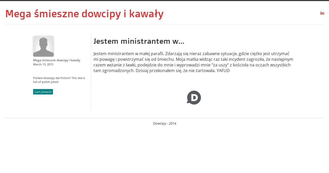
Task: Click the author name under the avatar
Action: point(56,60)
